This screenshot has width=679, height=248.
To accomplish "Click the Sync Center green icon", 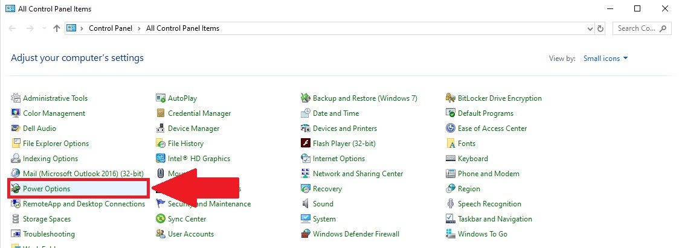I will pos(161,219).
